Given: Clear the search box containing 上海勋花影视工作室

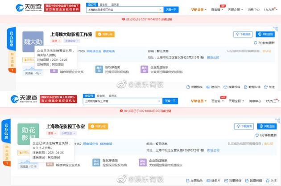Looking at the screenshot, I should point(159,101).
